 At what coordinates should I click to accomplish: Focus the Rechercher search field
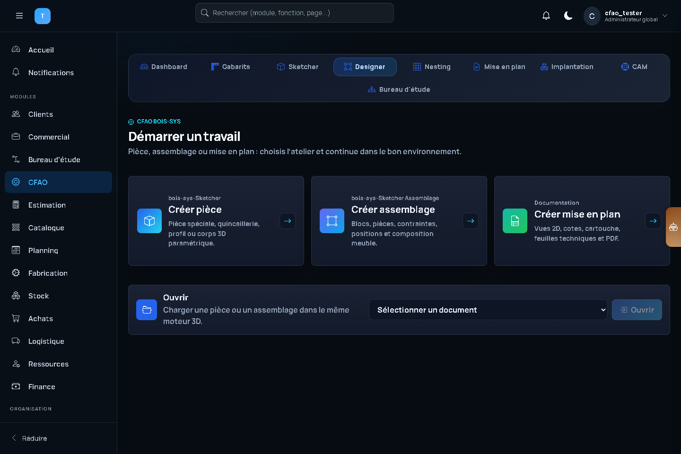(x=295, y=13)
